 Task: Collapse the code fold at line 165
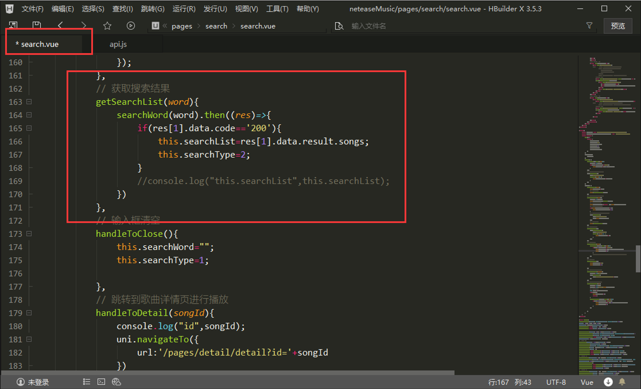click(29, 128)
